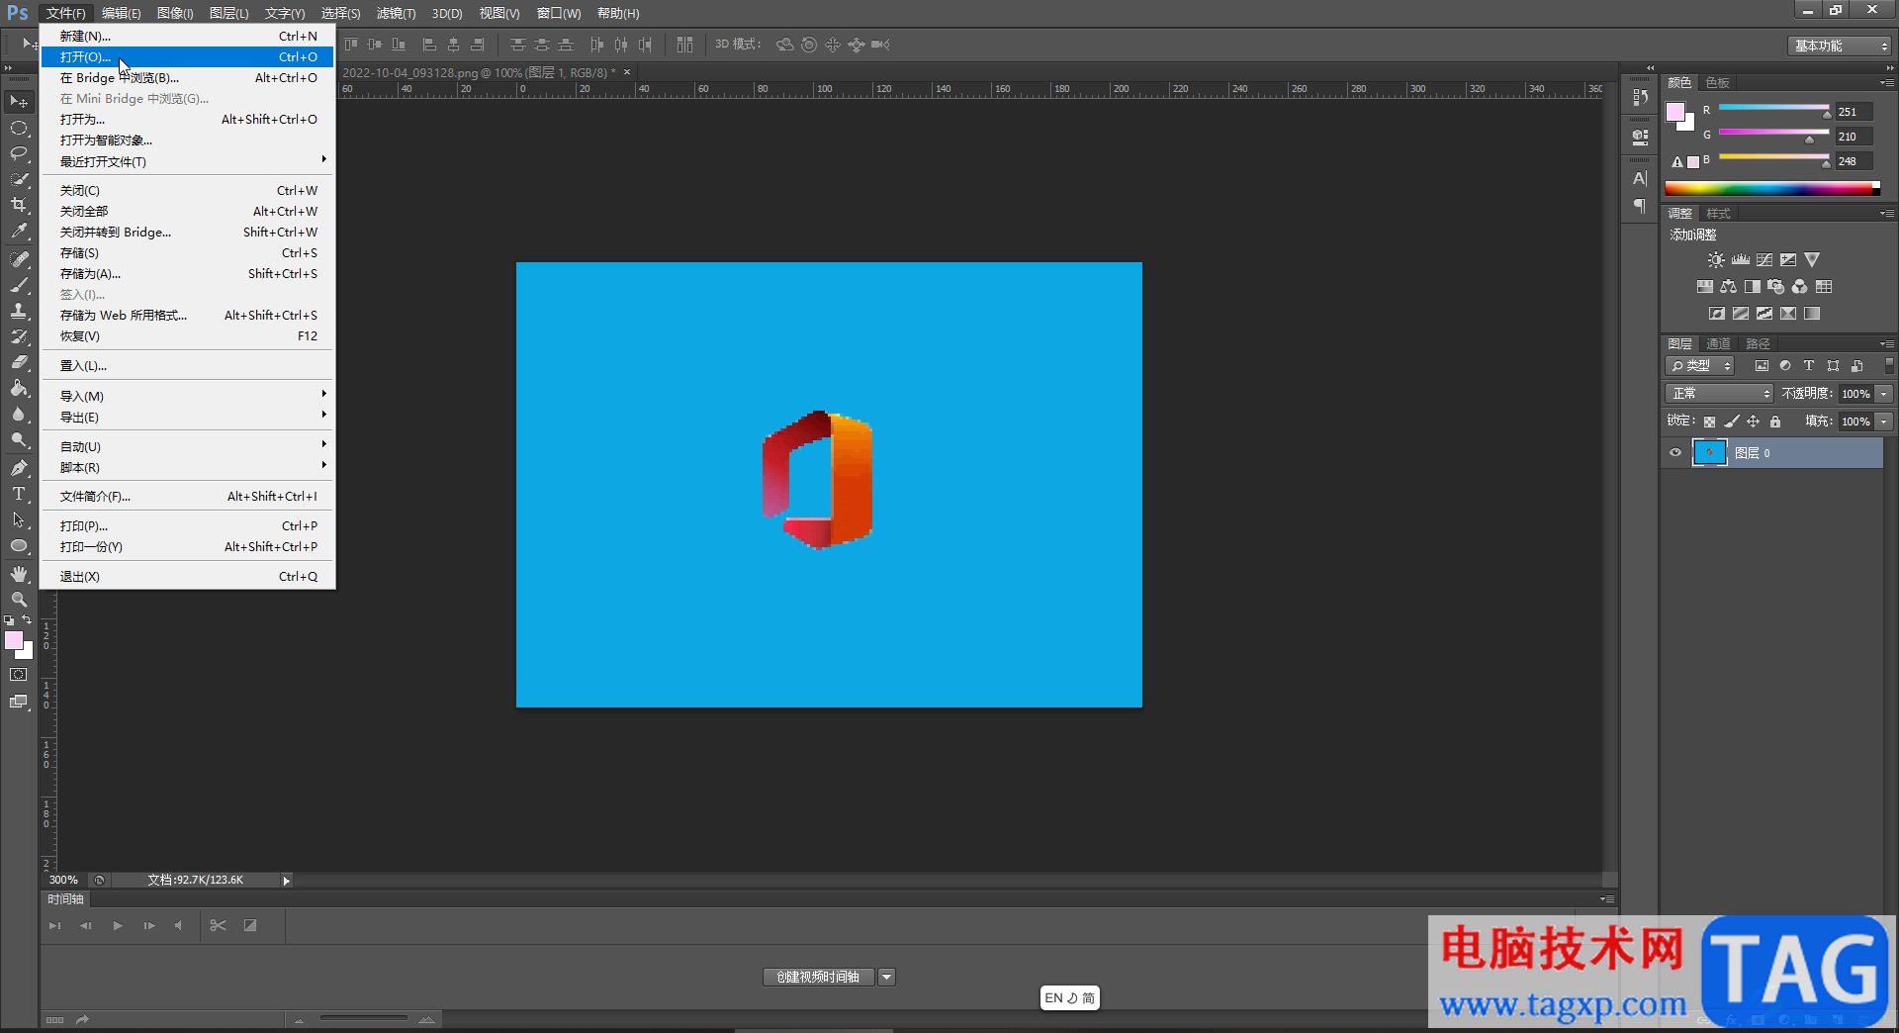The image size is (1899, 1033).
Task: Select the Path Selection tool
Action: coord(19,519)
